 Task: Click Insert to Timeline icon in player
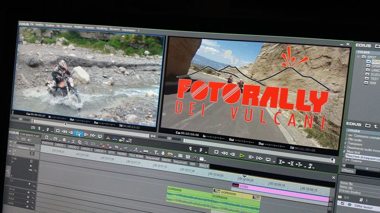(x=108, y=138)
